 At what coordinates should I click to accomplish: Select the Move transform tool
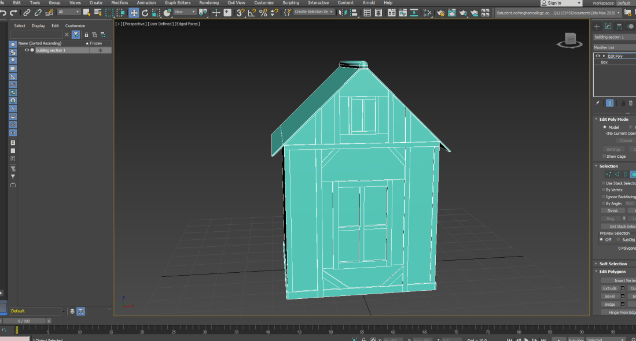coord(134,12)
